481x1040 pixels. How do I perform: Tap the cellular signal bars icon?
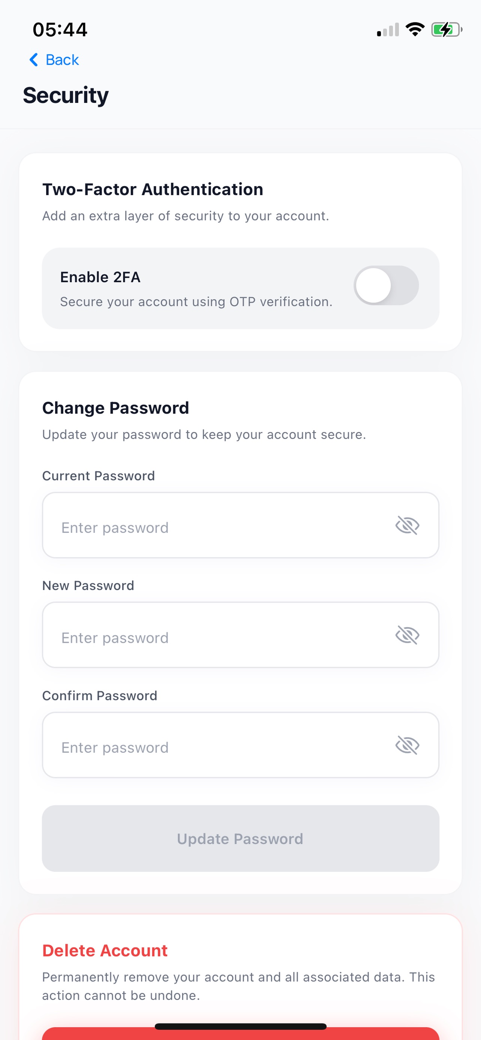point(388,30)
